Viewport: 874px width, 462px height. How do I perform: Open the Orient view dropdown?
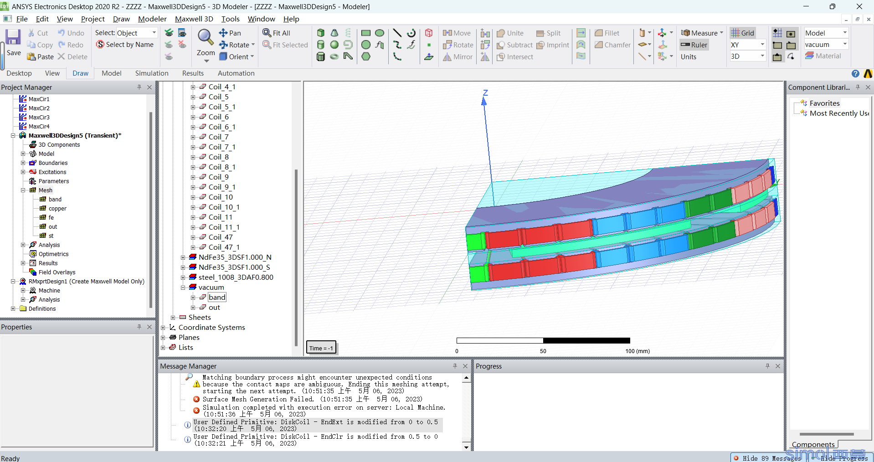(252, 56)
